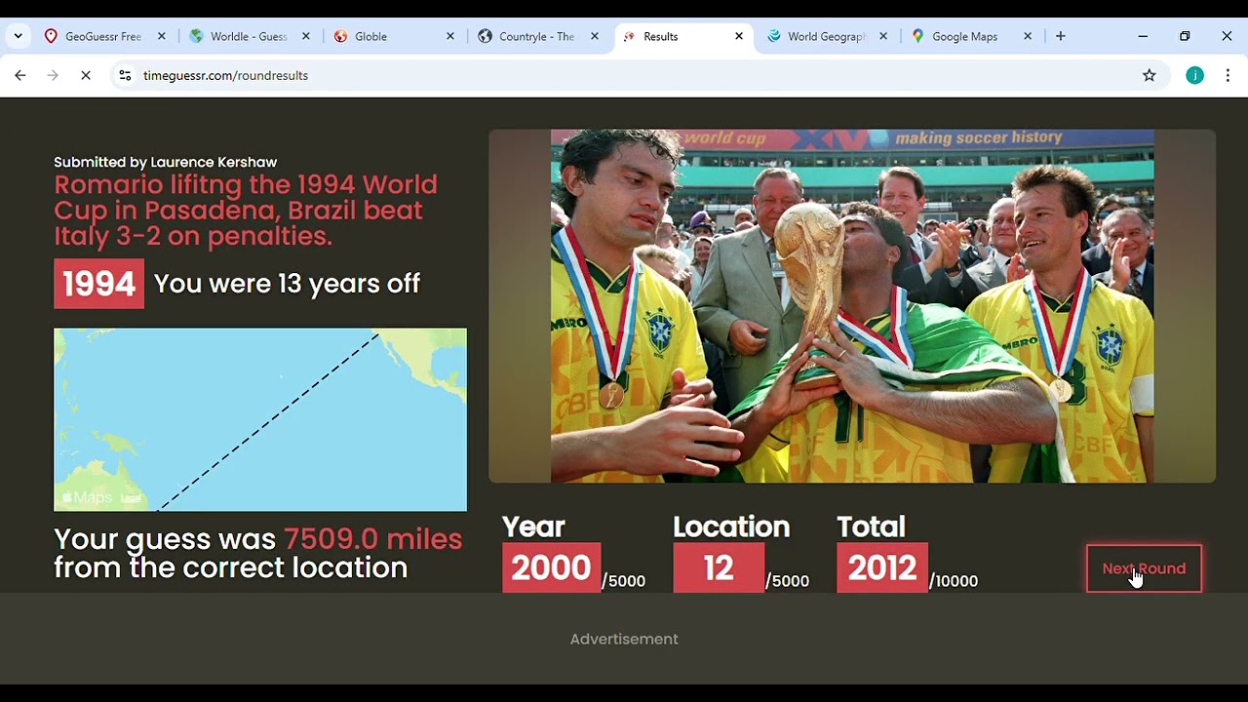Image resolution: width=1248 pixels, height=702 pixels.
Task: Click the guess distance map
Action: coord(260,419)
